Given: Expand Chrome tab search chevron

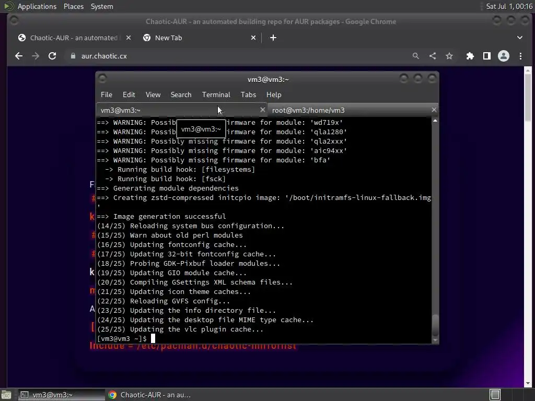Looking at the screenshot, I should pos(520,38).
